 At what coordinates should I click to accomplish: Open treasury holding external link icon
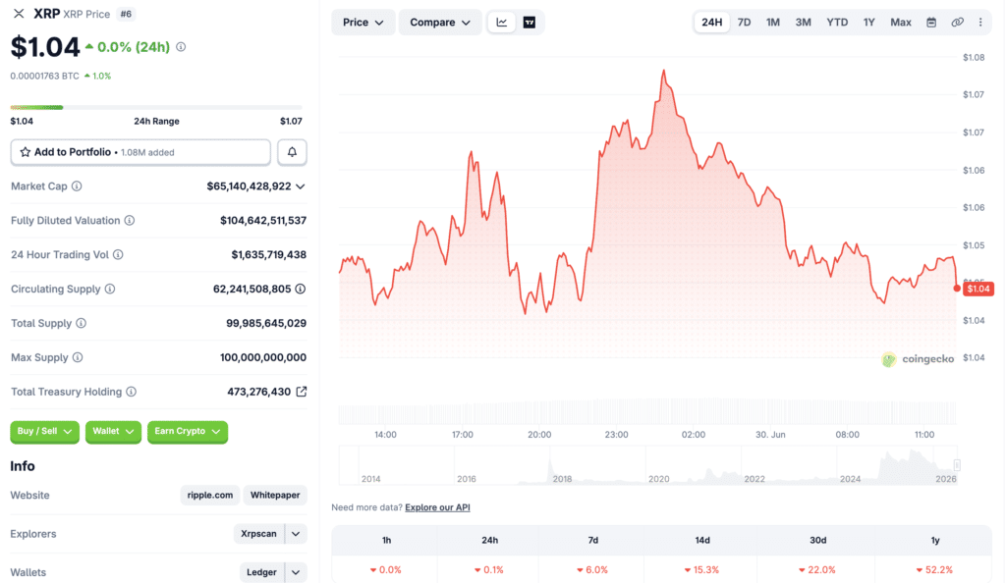click(x=301, y=392)
